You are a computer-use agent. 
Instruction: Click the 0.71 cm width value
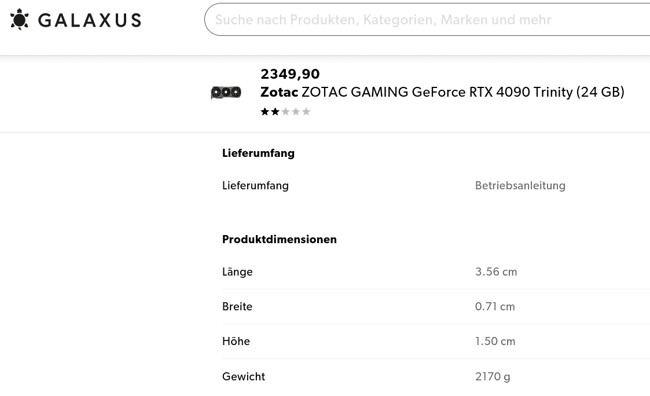click(495, 307)
